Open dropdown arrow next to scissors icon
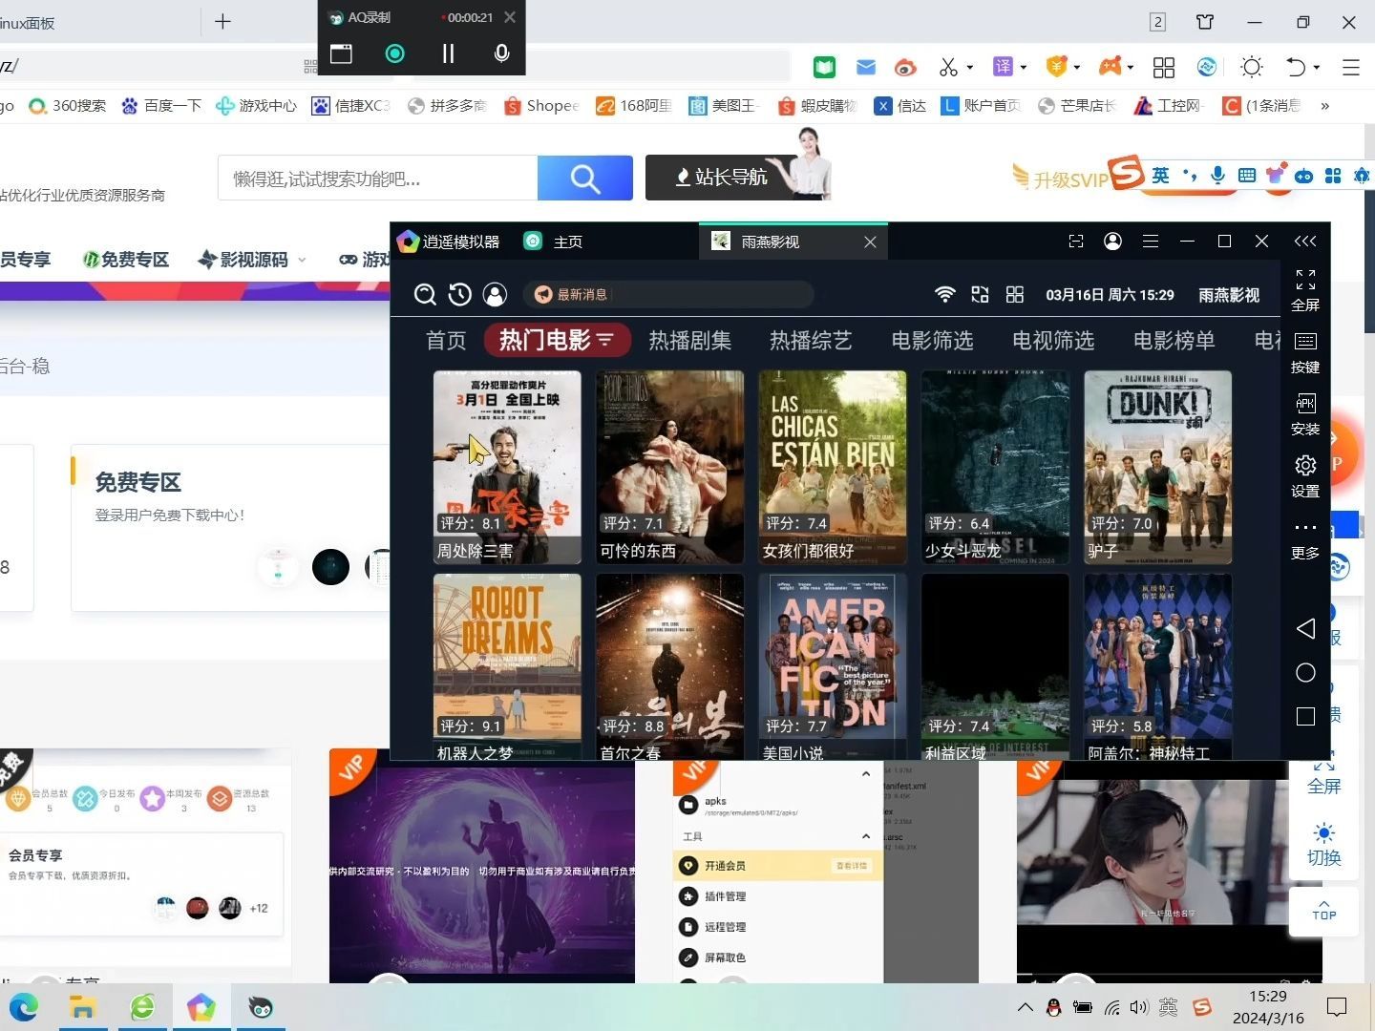This screenshot has width=1375, height=1031. [970, 68]
